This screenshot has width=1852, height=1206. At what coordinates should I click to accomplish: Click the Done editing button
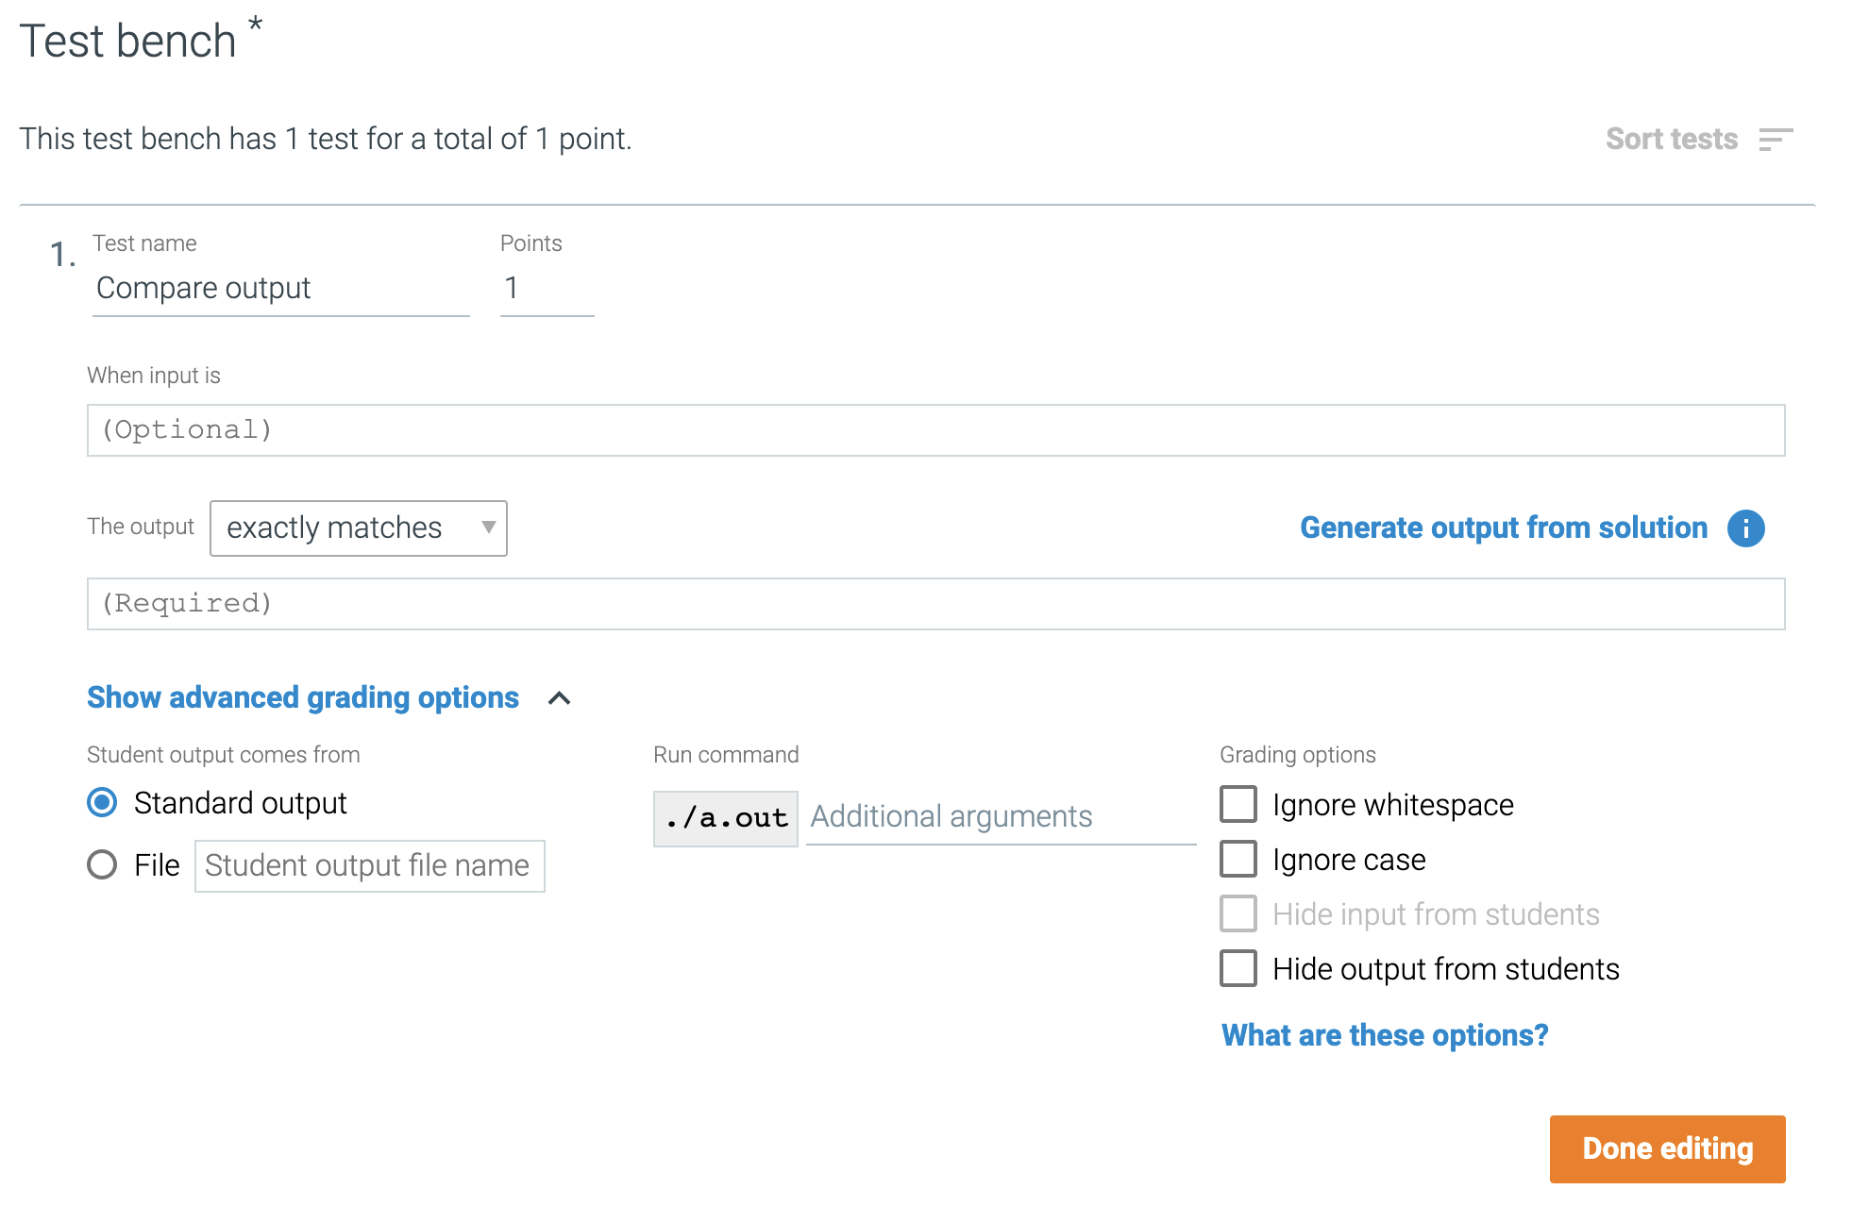click(x=1667, y=1149)
